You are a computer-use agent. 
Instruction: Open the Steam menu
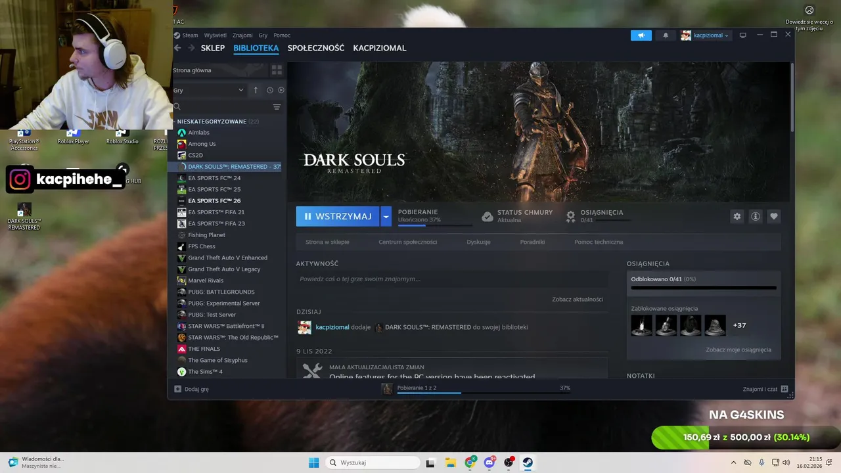coord(190,35)
